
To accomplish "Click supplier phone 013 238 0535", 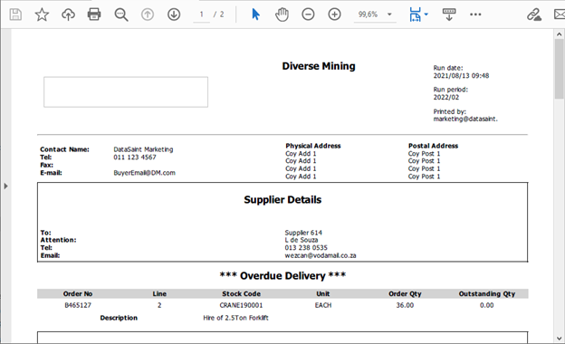I will 306,248.
